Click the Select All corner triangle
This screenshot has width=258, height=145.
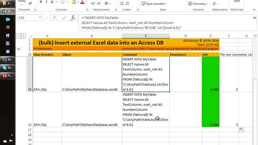point(31,36)
